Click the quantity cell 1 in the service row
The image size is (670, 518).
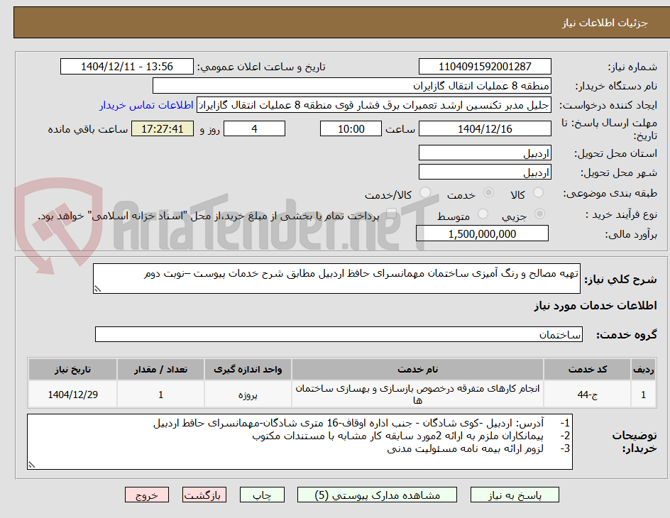pyautogui.click(x=160, y=395)
